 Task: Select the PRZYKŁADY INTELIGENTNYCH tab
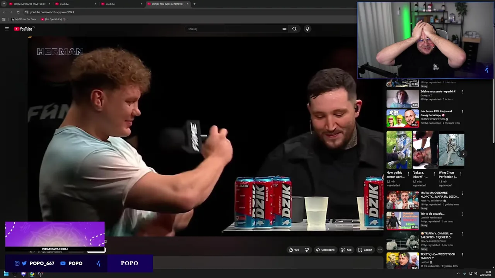[x=168, y=4]
